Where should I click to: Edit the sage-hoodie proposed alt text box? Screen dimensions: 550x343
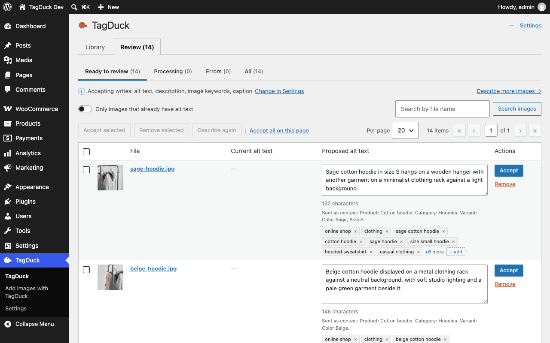pyautogui.click(x=405, y=180)
